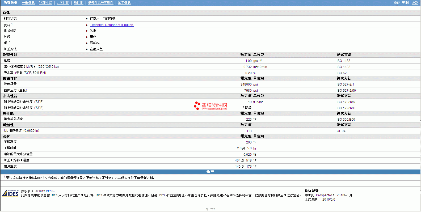Click the <广告> placeholder text

(210, 209)
